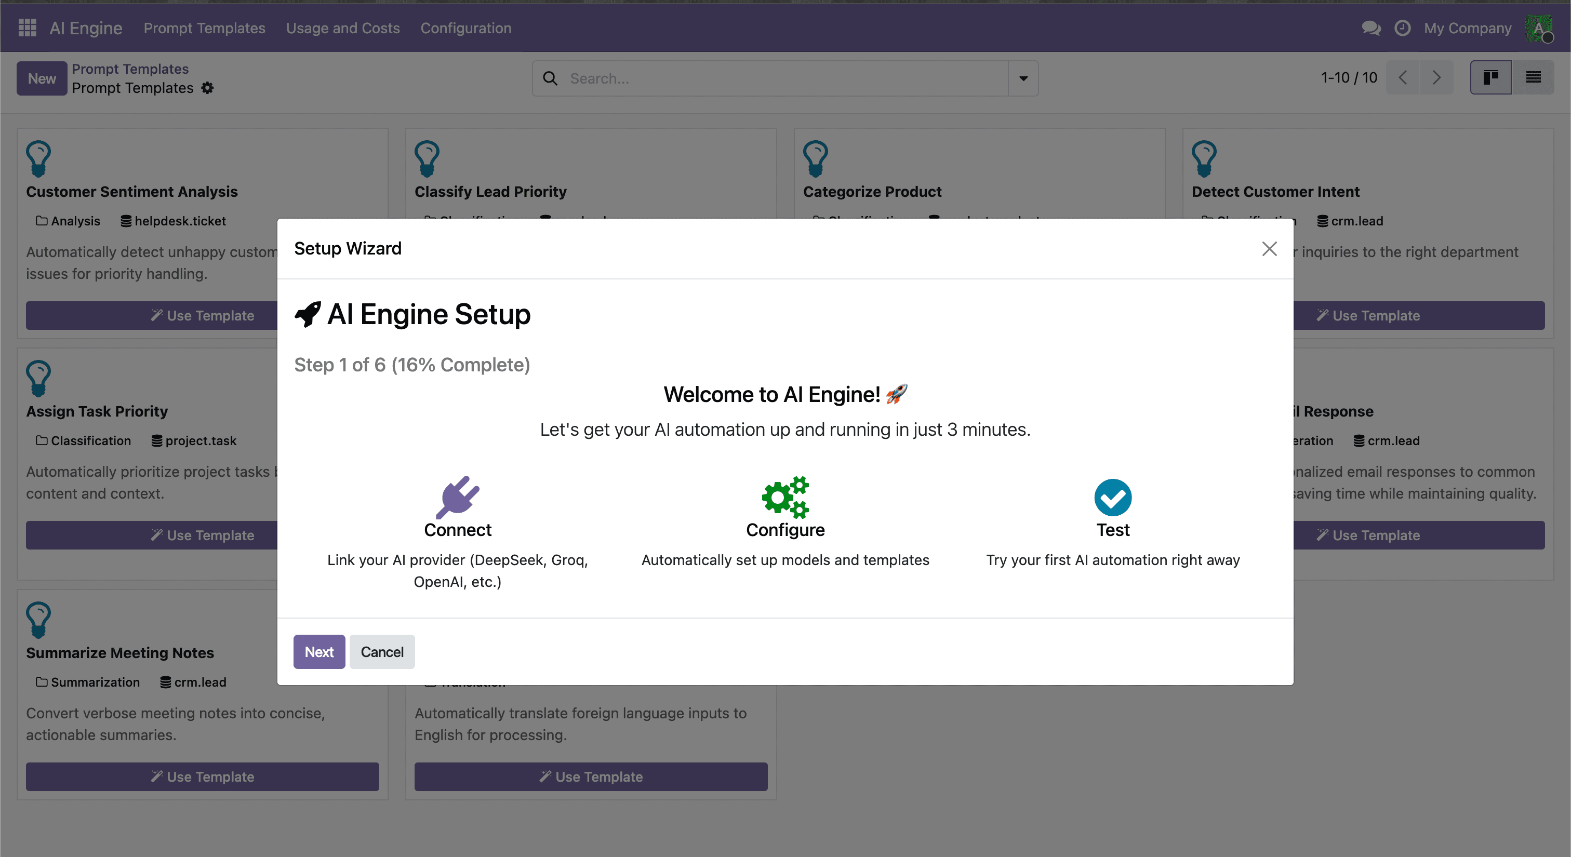Go to next page of records
The width and height of the screenshot is (1571, 857).
[1436, 77]
